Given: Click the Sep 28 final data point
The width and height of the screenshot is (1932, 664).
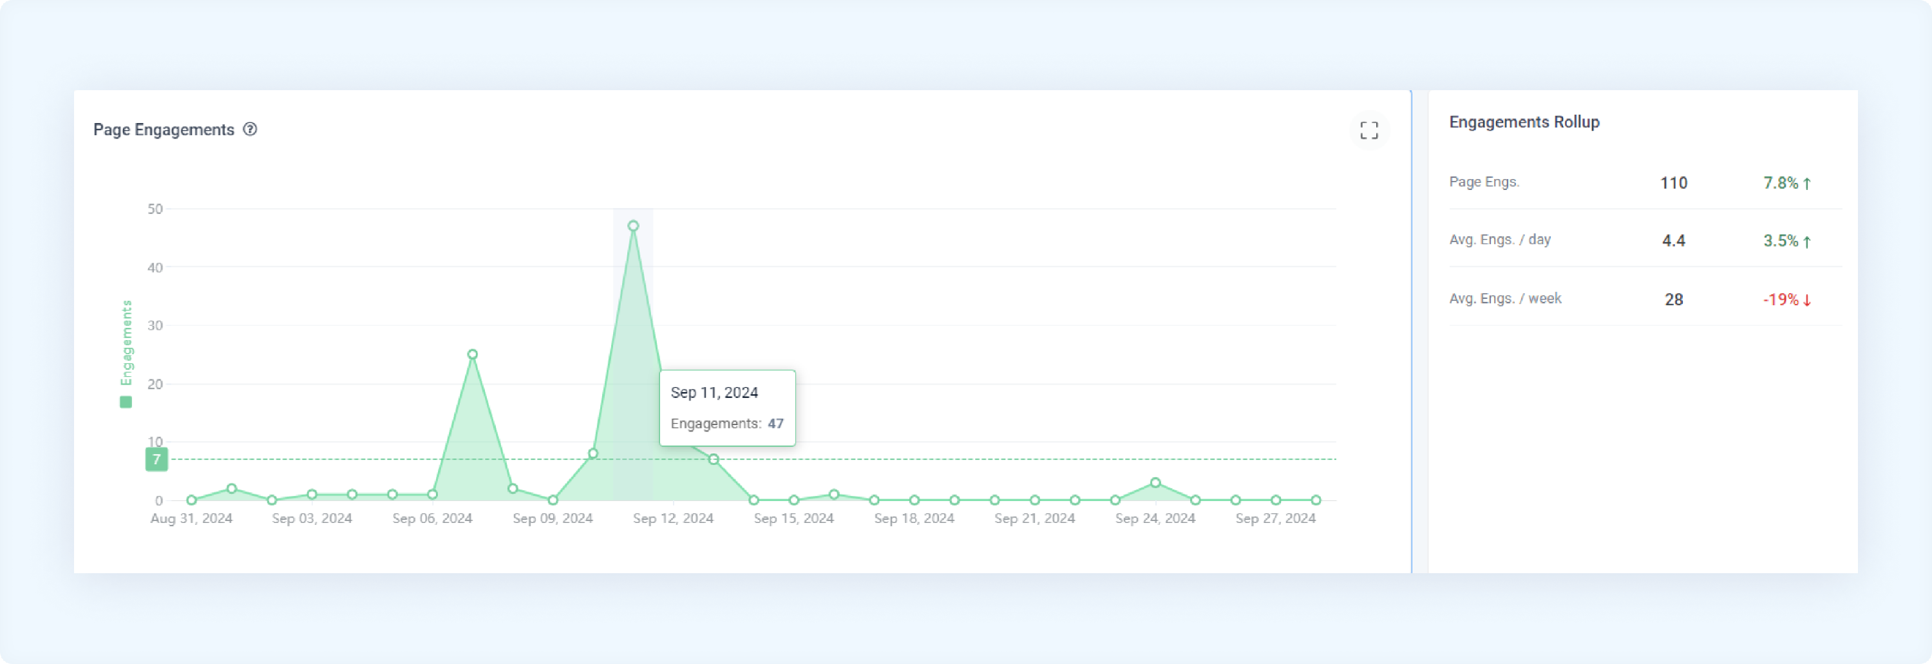Looking at the screenshot, I should click(1316, 500).
